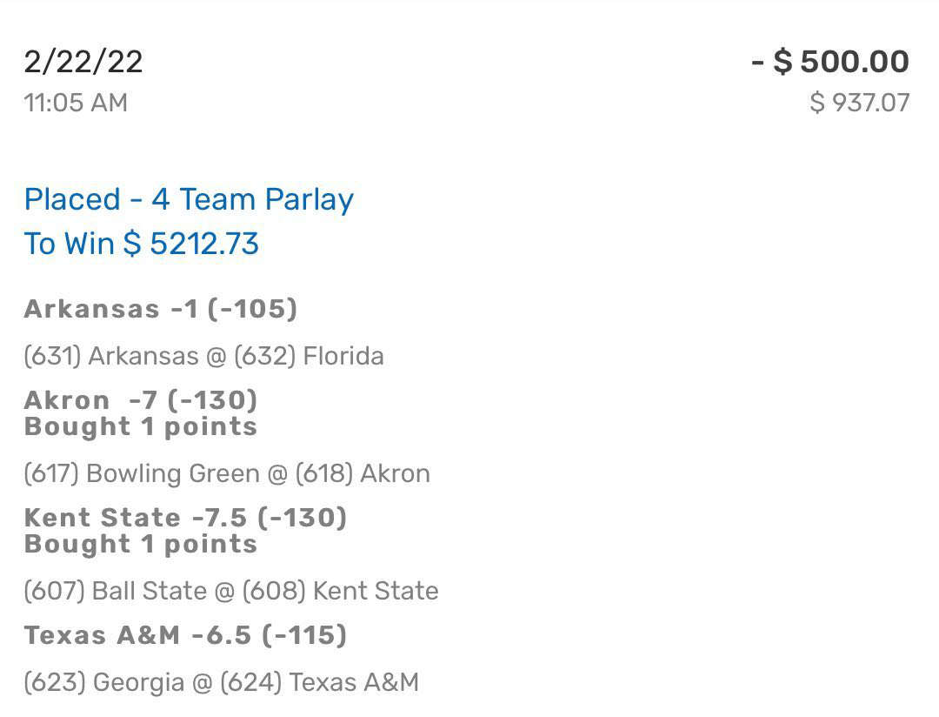
Task: Click the Bowling Green @ Akron matchup
Action: [x=227, y=473]
